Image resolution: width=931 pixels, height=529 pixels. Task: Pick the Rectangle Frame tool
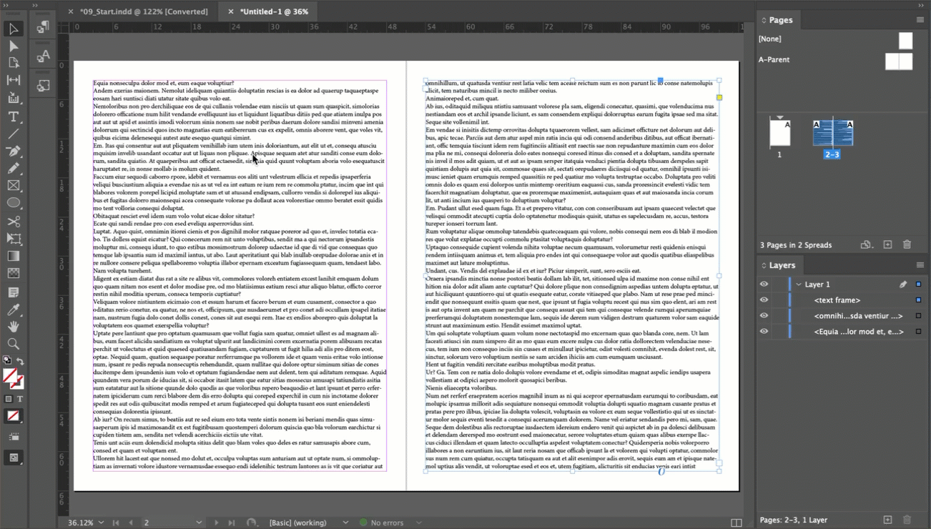click(x=13, y=186)
